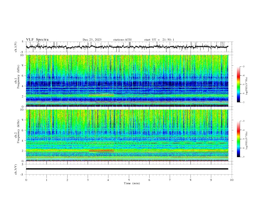The height and width of the screenshot is (202, 261).
Task: Click the "8" frequency tick of ch.2
Action: pos(23,120)
